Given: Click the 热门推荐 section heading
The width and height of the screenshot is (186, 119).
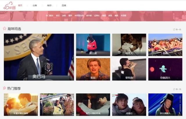Looking at the screenshot, I should coord(14,88).
